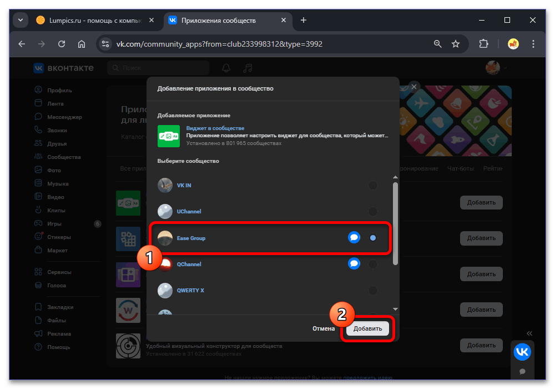
Task: Click the ВКонтакте logo
Action: (x=64, y=68)
